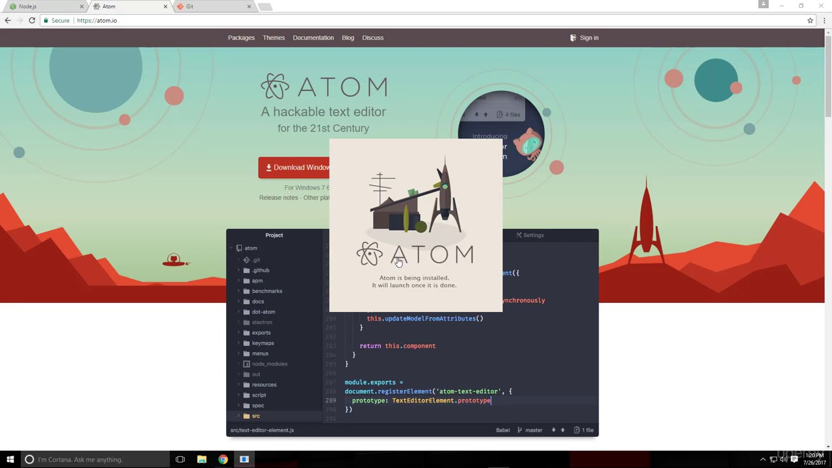This screenshot has width=832, height=468.
Task: Collapse the atom root folder chevron
Action: (x=231, y=248)
